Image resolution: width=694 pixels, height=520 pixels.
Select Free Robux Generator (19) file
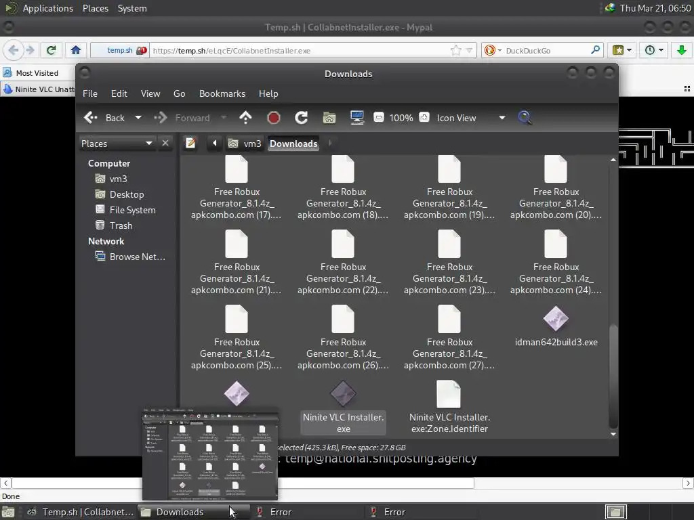(449, 188)
